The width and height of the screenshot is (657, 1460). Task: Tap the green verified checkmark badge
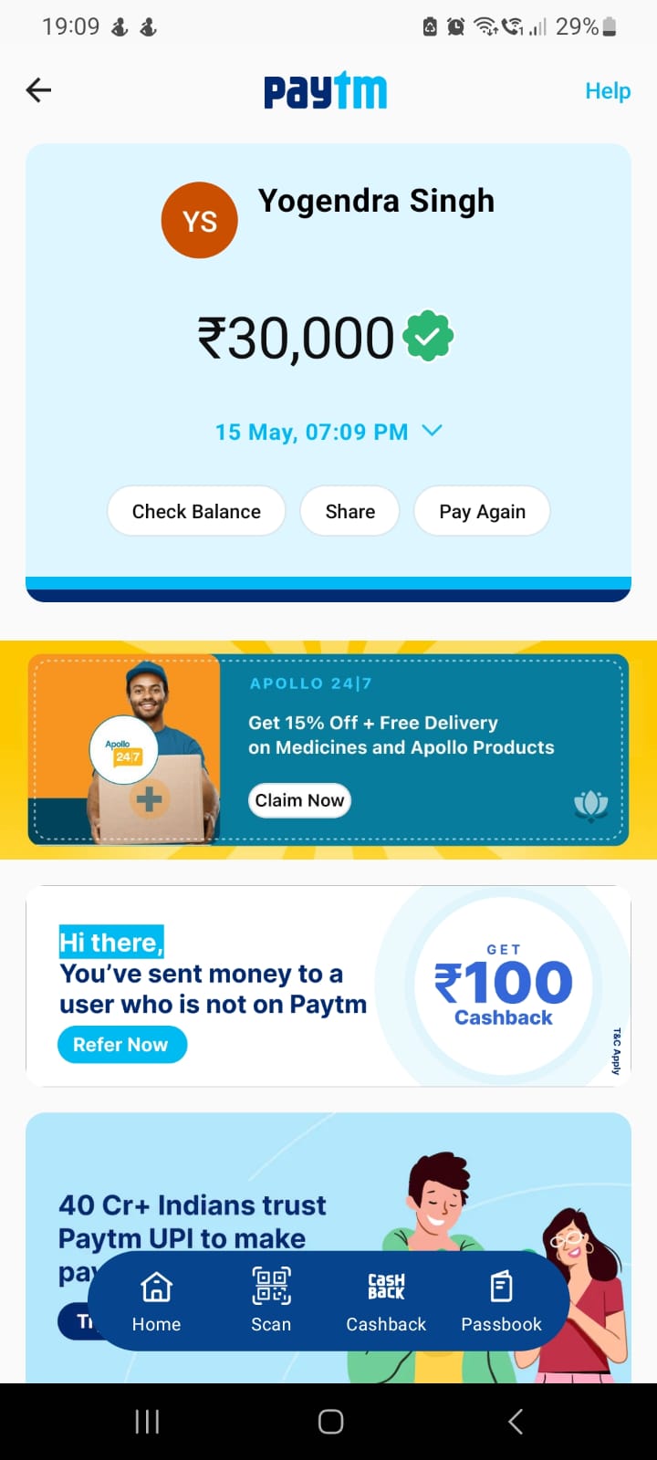tap(429, 336)
